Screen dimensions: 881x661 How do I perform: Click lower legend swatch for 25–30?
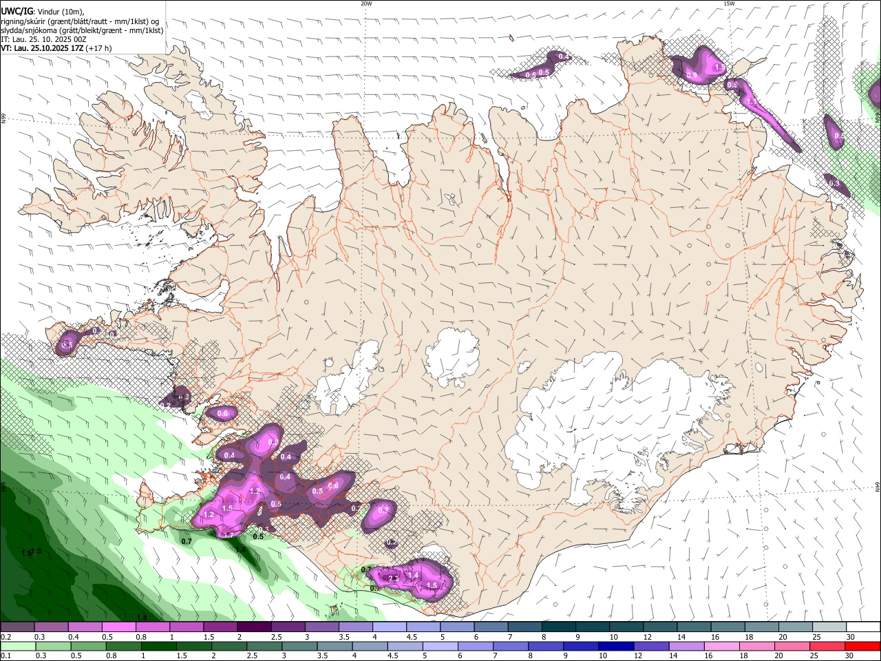829,647
